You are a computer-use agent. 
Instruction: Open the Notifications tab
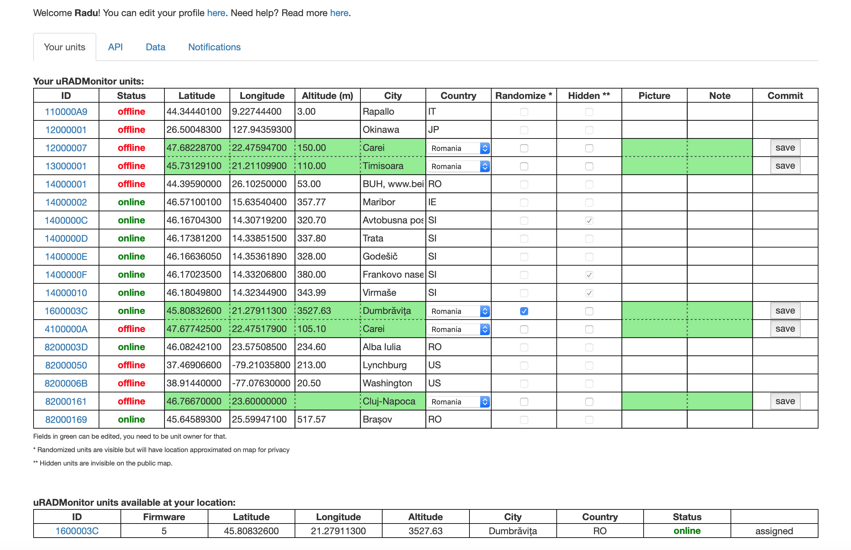tap(214, 47)
